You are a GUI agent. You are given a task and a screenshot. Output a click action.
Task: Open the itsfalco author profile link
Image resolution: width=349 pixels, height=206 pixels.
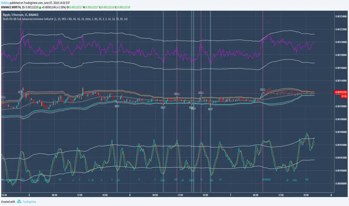point(5,3)
